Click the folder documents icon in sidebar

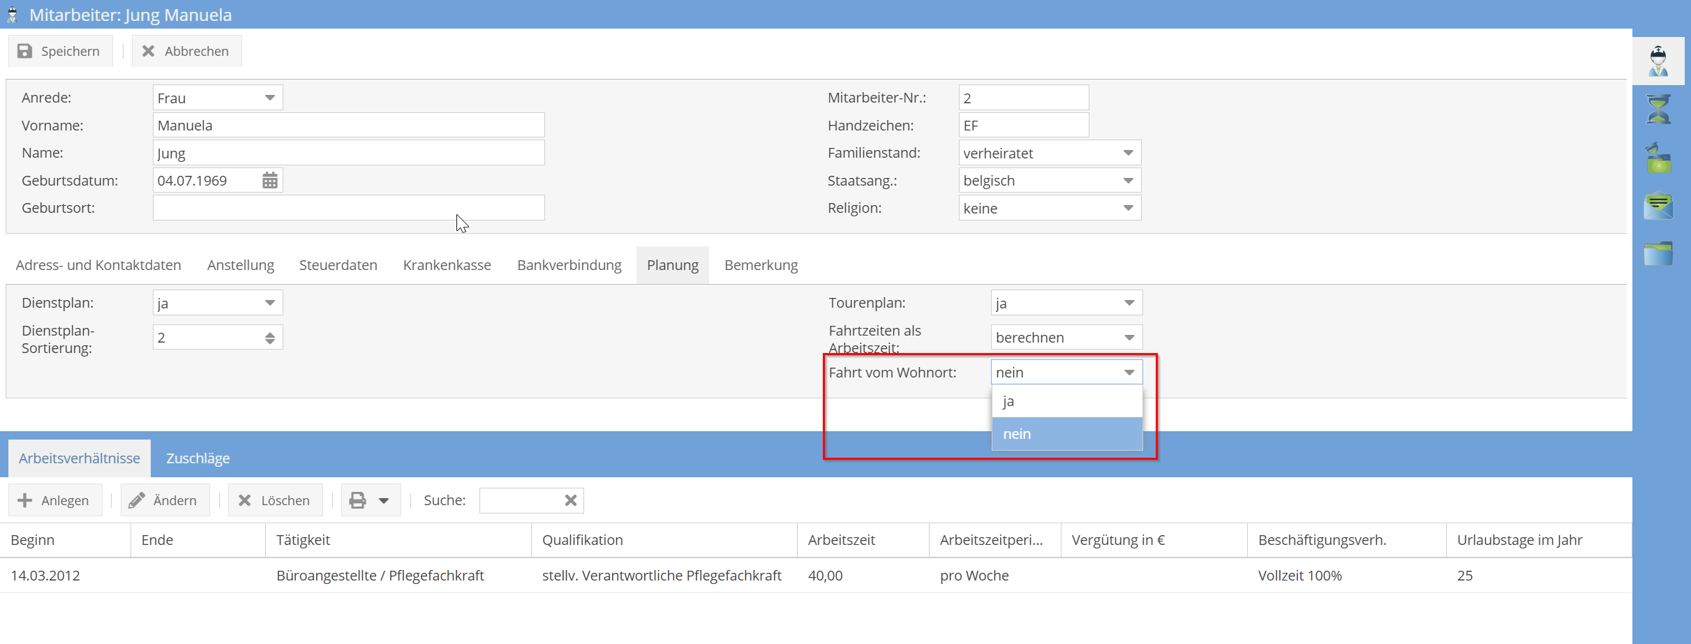[x=1658, y=253]
